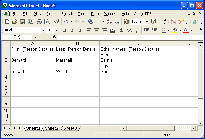Align text left
205x139 pixels.
pyautogui.click(x=89, y=30)
